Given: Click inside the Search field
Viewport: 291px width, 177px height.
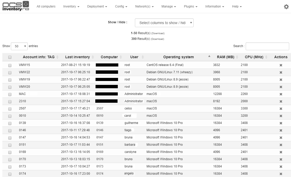Looking at the screenshot, I should point(267,46).
